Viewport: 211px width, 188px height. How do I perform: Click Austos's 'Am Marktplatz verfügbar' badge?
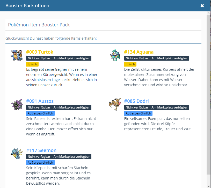(72, 107)
